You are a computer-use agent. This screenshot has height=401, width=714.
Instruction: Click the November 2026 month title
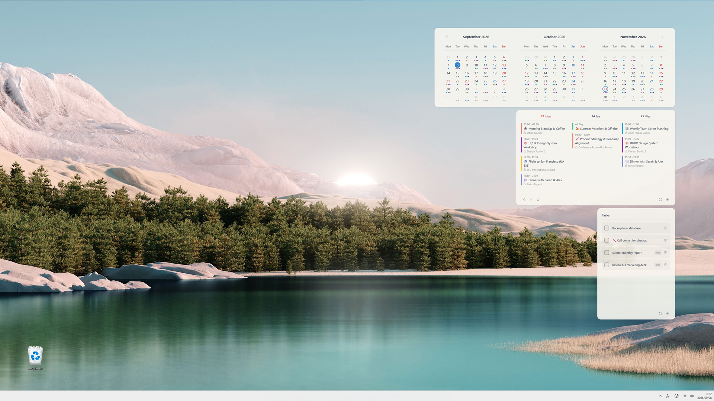point(633,37)
